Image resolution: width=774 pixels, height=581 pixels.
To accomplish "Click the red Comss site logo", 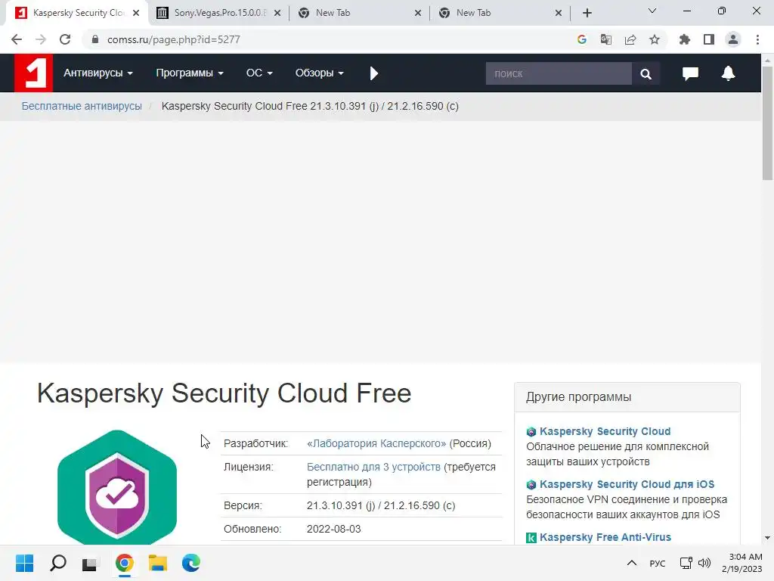I will (33, 73).
